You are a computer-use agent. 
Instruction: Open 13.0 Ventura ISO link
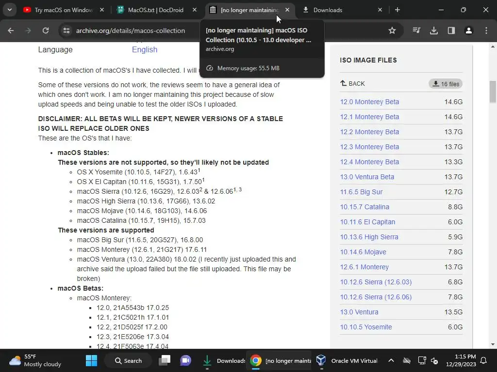[x=359, y=312]
